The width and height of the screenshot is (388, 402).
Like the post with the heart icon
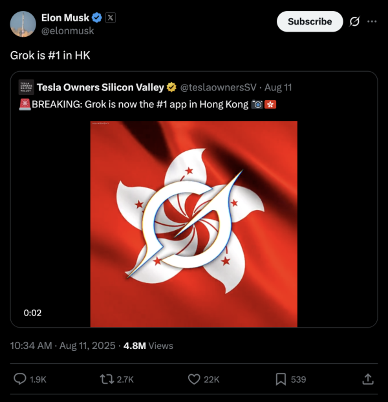(x=195, y=379)
